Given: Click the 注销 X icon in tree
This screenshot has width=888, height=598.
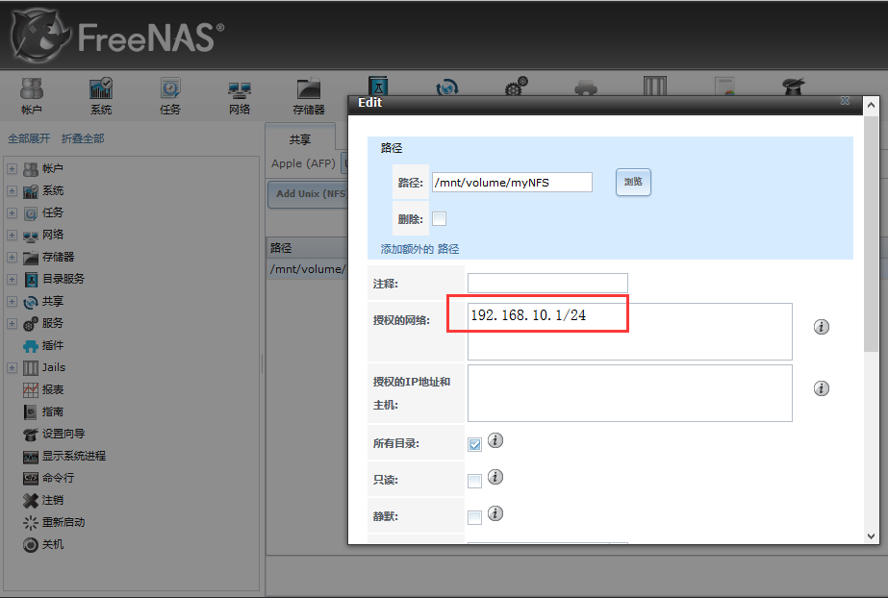Looking at the screenshot, I should (x=31, y=500).
